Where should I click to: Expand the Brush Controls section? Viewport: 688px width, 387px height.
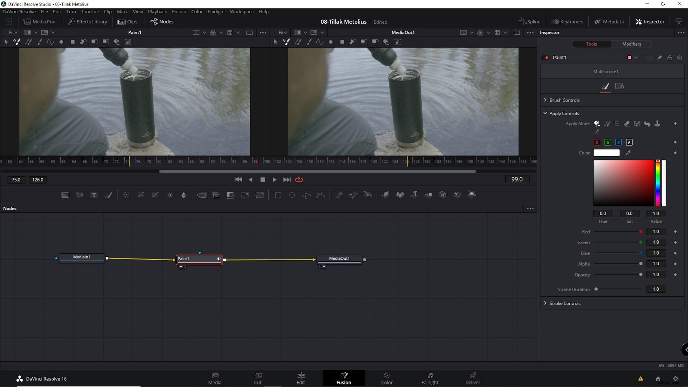tap(564, 100)
